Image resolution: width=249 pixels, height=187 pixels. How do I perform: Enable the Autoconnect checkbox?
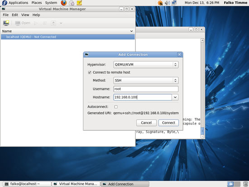(x=116, y=107)
